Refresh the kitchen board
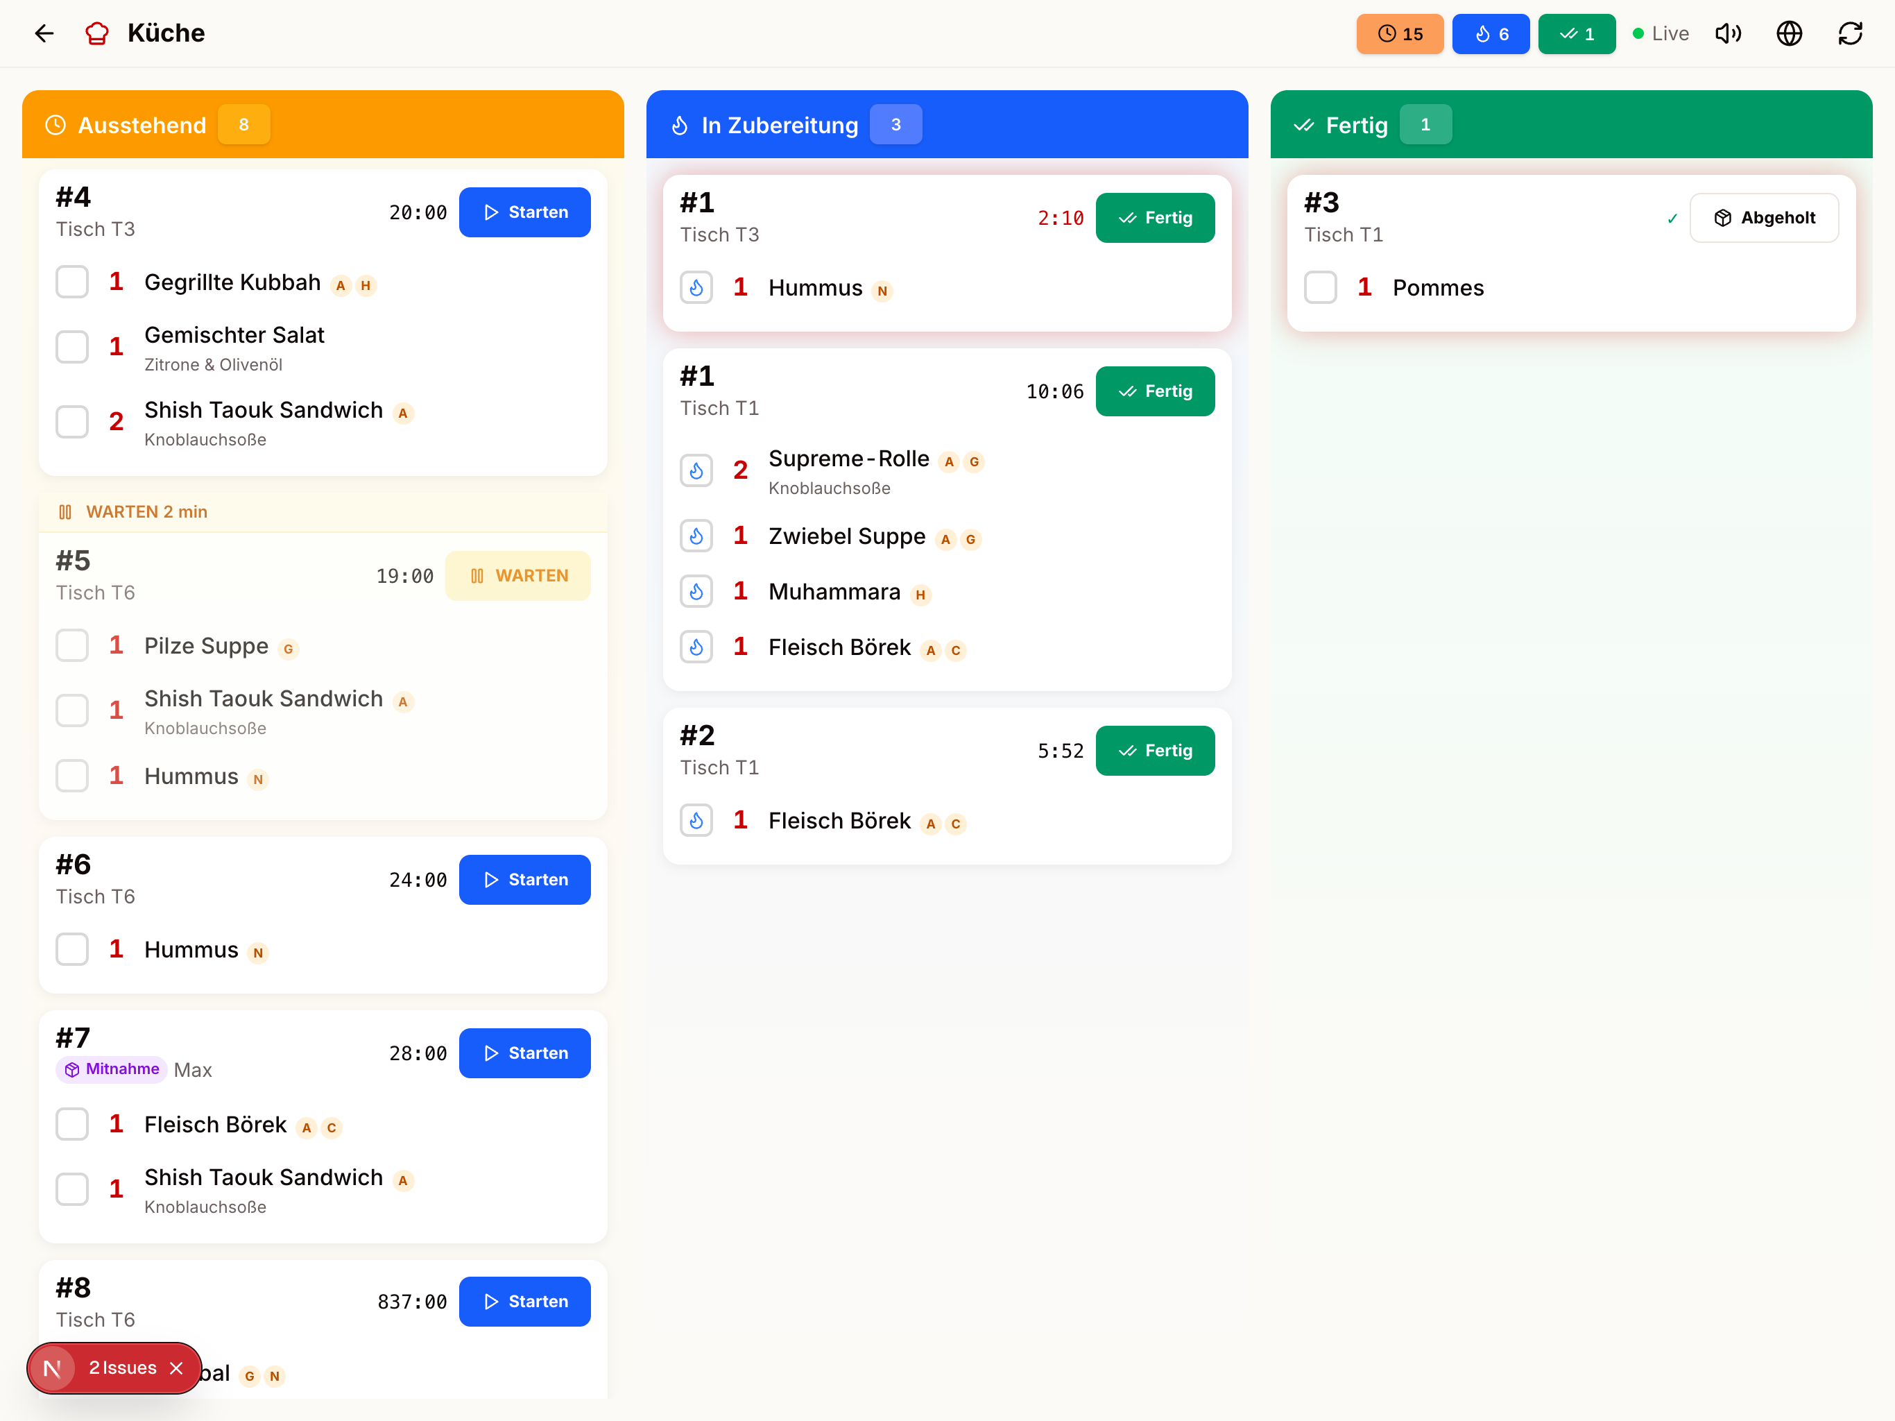 [x=1851, y=33]
